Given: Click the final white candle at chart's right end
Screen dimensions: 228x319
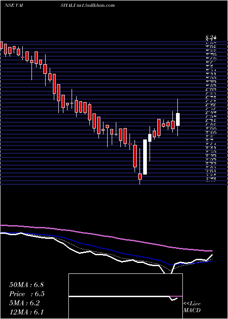Looking at the screenshot, I should [x=178, y=119].
